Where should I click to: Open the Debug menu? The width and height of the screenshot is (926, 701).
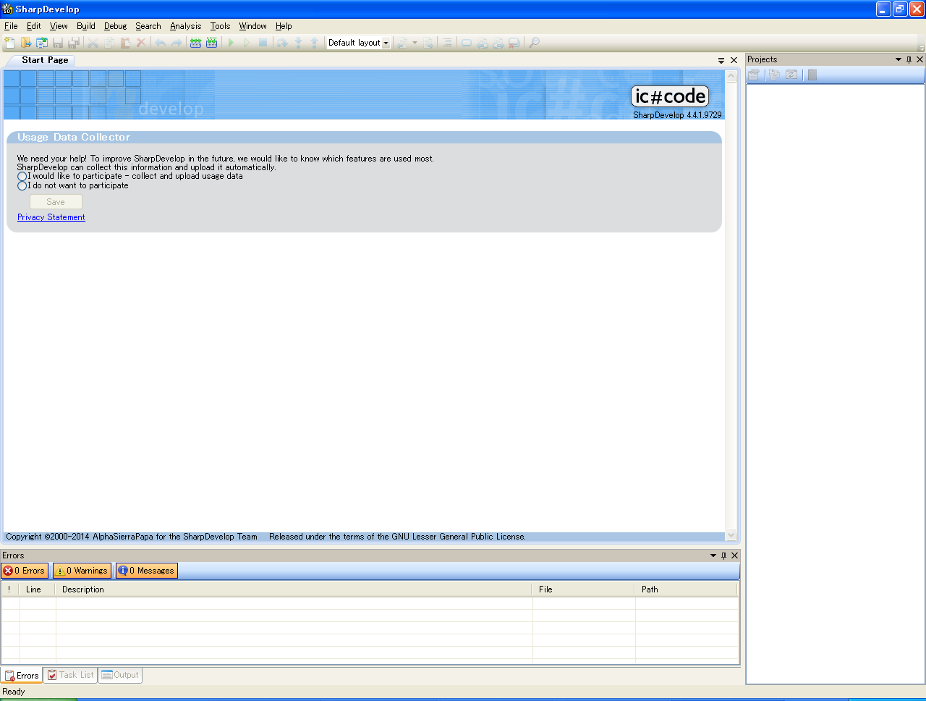pos(115,26)
